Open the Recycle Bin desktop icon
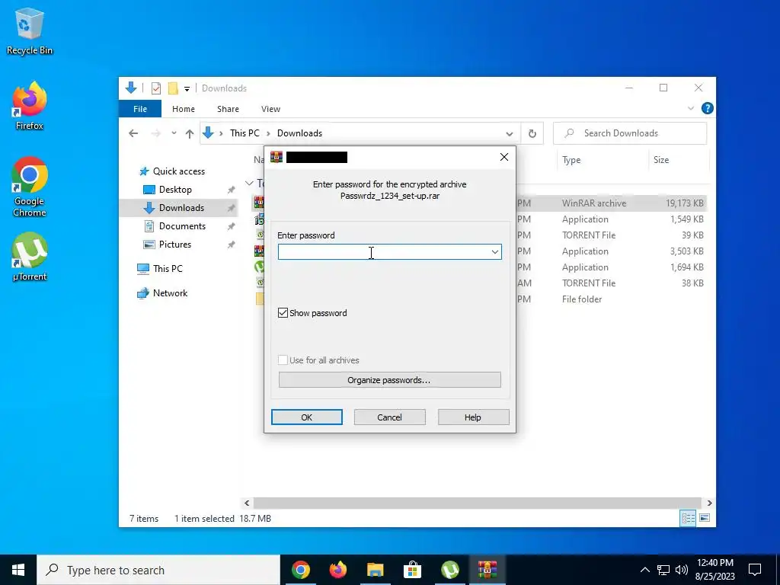 pyautogui.click(x=30, y=31)
